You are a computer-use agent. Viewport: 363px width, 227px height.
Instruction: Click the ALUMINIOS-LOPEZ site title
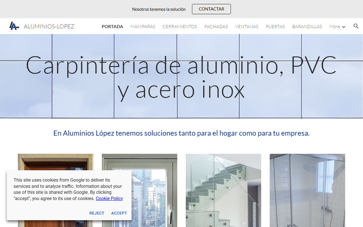pyautogui.click(x=49, y=26)
